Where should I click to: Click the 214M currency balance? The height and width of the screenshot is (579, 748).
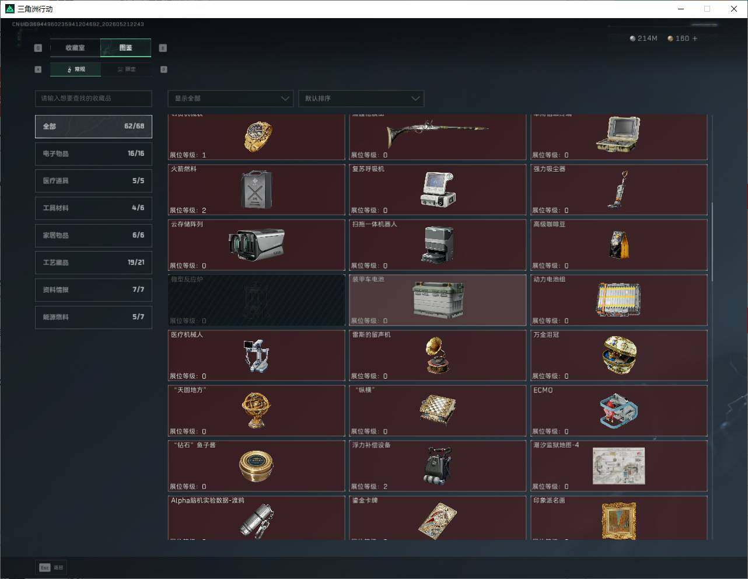click(644, 39)
